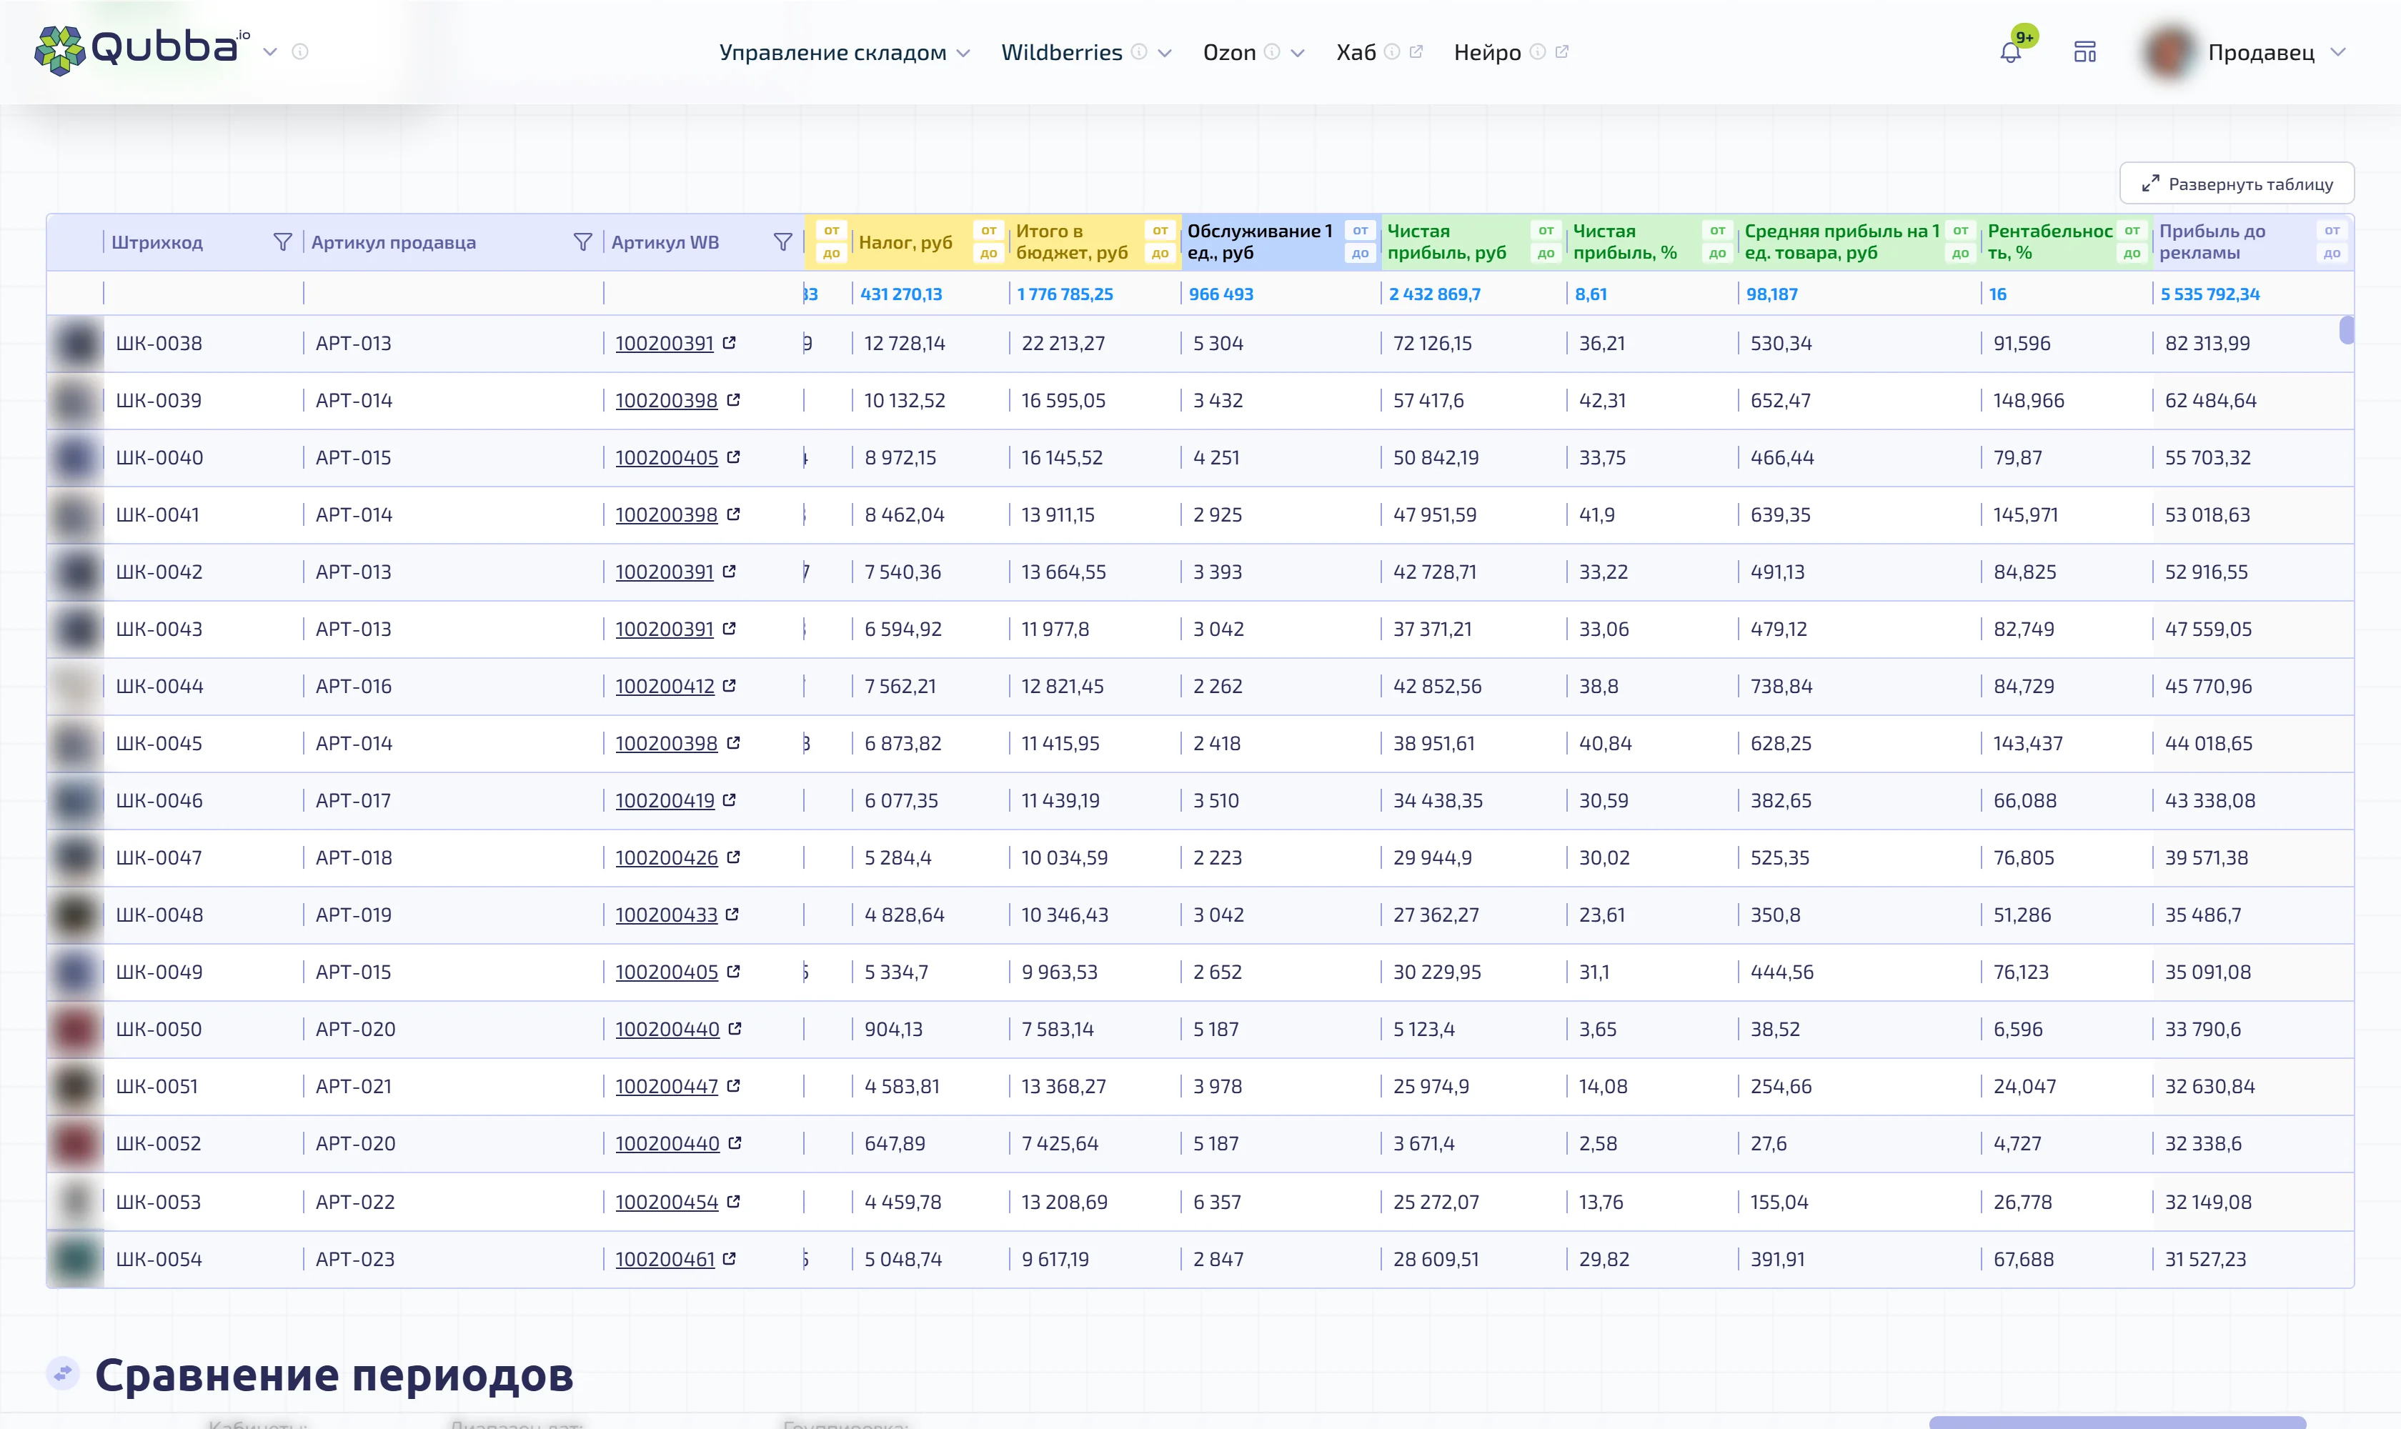Viewport: 2401px width, 1429px height.
Task: Filter the Артикул продавца column
Action: (x=582, y=242)
